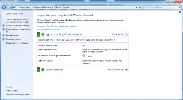Viewport: 183px width, 100px height.
Task: Open What are network locations link
Action: (x=49, y=30)
